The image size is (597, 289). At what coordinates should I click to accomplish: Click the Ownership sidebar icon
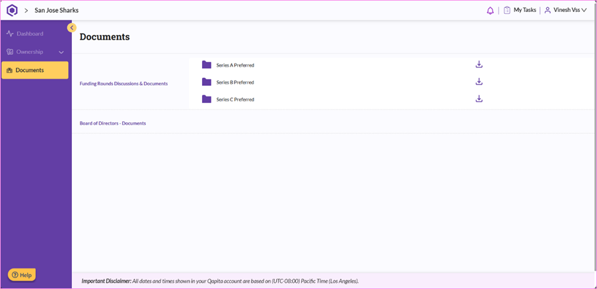tap(10, 51)
